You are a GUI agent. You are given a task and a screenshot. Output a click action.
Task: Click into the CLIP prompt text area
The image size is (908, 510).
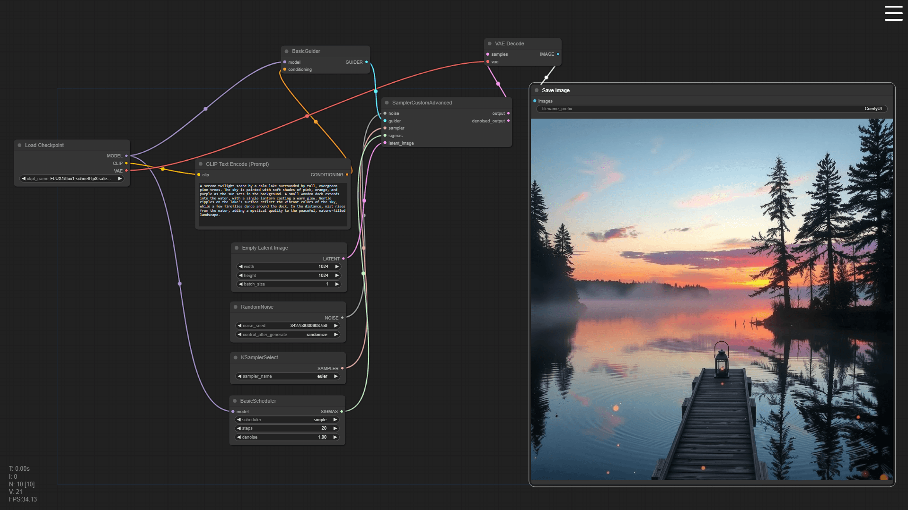(273, 203)
